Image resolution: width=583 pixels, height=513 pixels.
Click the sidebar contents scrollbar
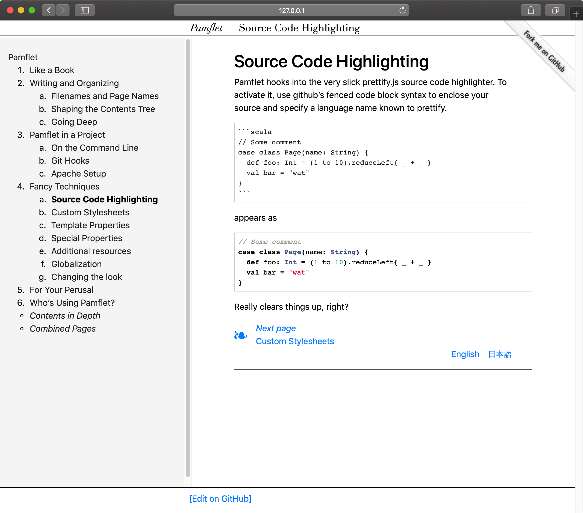188,258
